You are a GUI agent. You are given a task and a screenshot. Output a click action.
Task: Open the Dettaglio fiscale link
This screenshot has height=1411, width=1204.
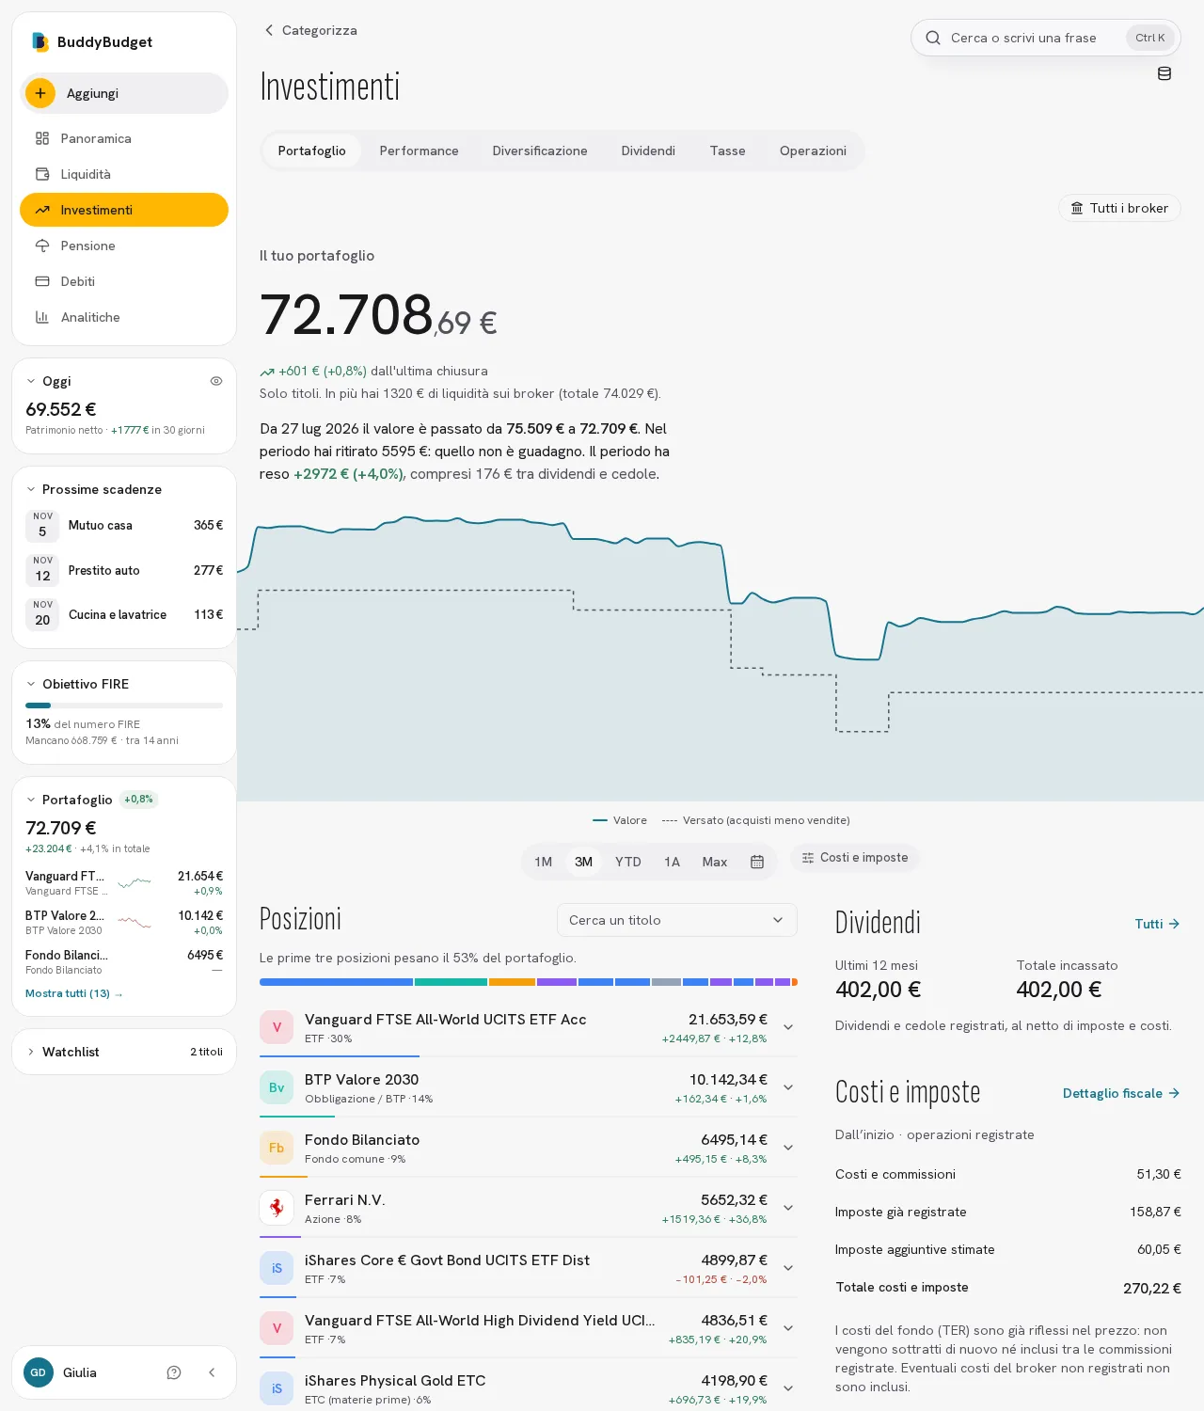pos(1121,1093)
